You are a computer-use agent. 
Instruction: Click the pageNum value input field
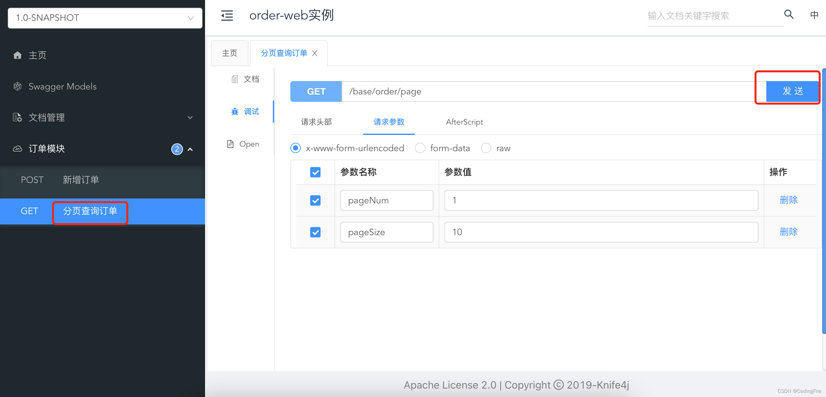tap(601, 200)
